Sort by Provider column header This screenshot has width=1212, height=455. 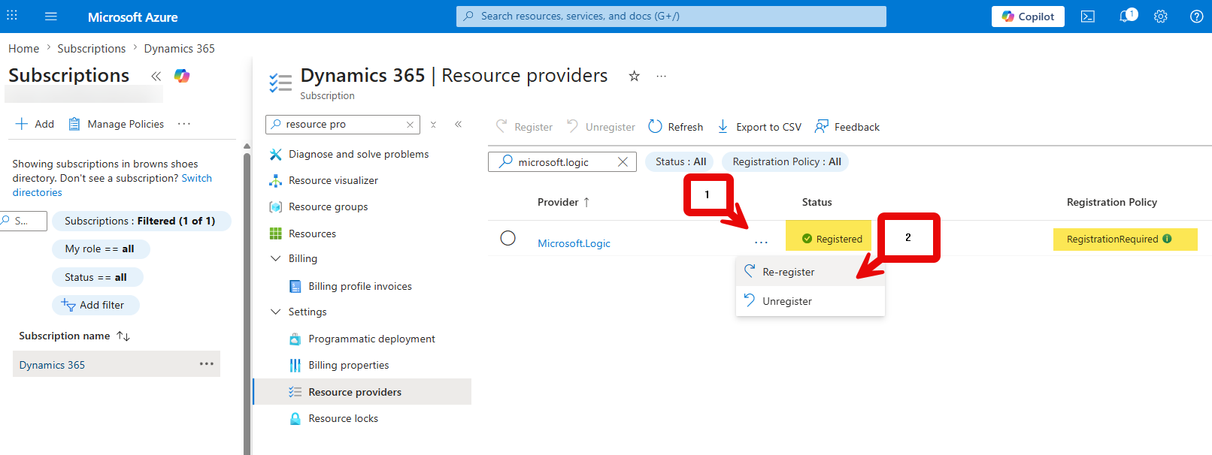click(564, 202)
